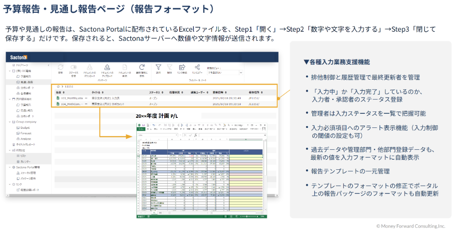
Task: Collapse the (株) OC電機 tree node
Action: (10, 71)
